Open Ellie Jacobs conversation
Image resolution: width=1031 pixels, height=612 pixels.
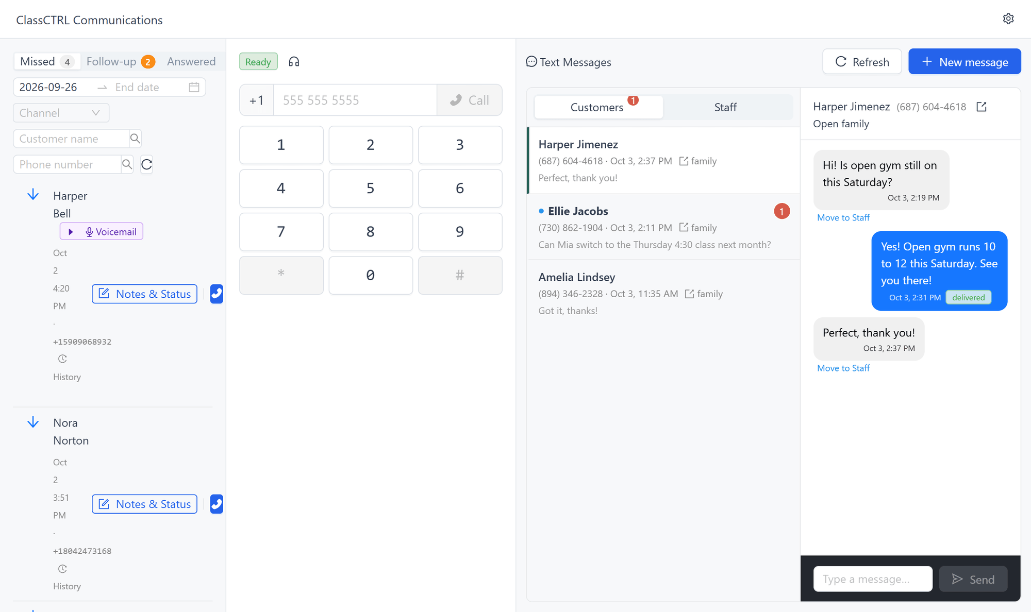663,227
